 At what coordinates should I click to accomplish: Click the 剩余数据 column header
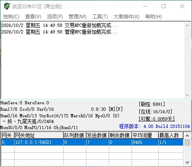[120, 135]
